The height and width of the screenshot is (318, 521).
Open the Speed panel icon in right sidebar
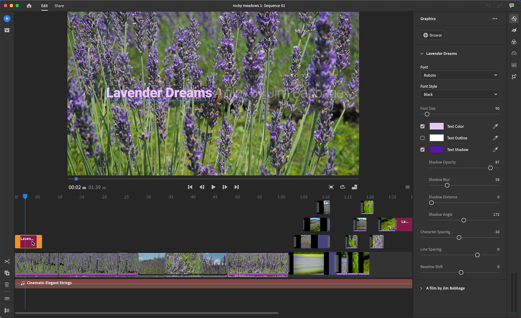[x=514, y=53]
